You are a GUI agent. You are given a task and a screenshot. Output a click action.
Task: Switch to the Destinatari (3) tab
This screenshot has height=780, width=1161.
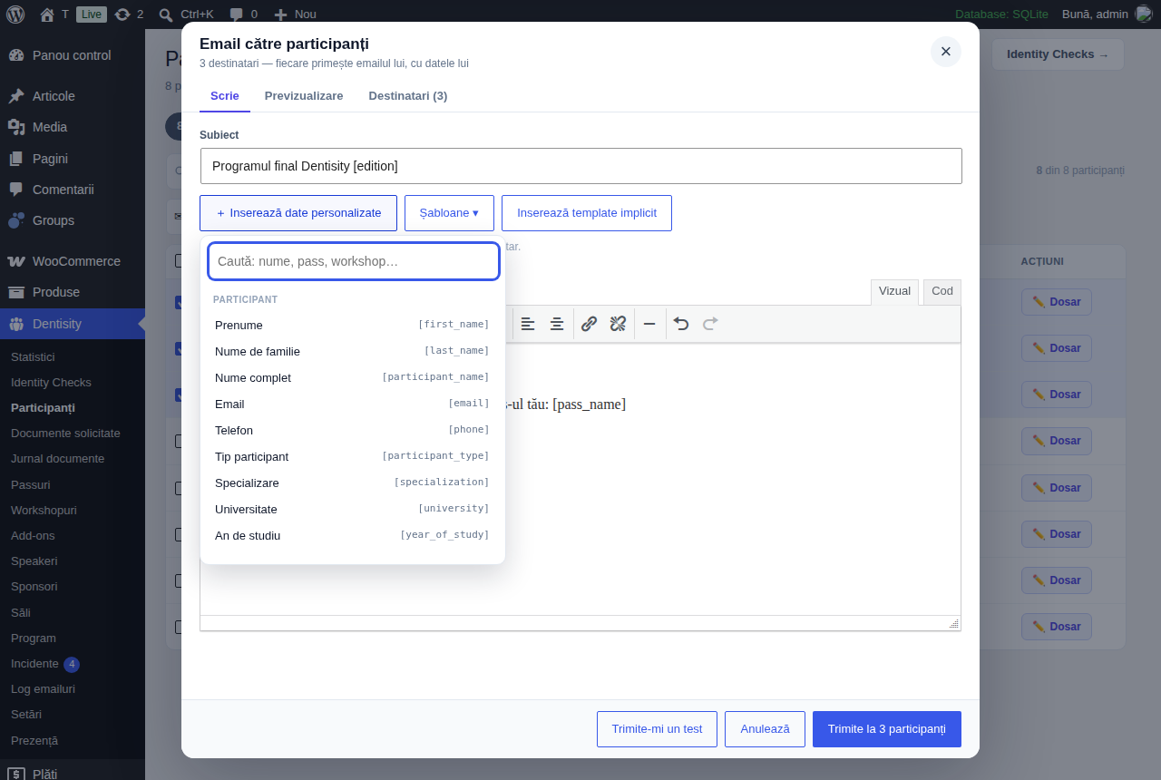click(408, 95)
